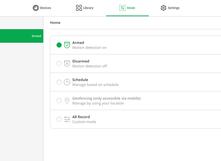Select the Disarmed radio button
Viewport: 221px width, 161px height.
click(x=59, y=63)
